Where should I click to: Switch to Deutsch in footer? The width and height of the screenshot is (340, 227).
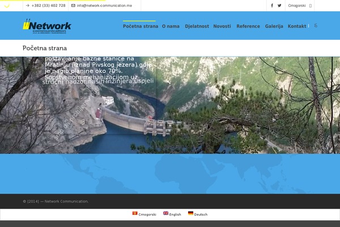pyautogui.click(x=201, y=215)
